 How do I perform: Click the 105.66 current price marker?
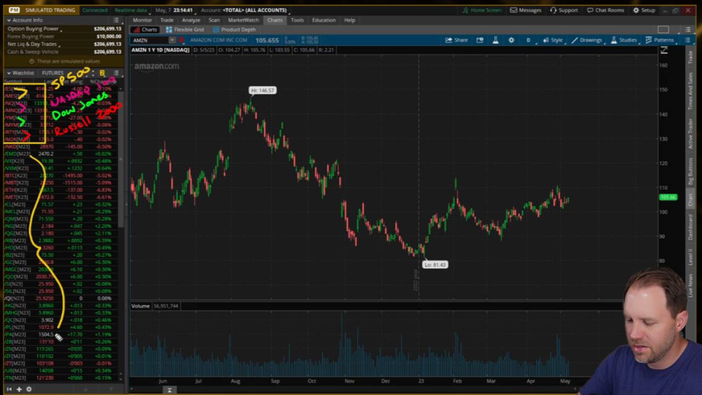[669, 197]
